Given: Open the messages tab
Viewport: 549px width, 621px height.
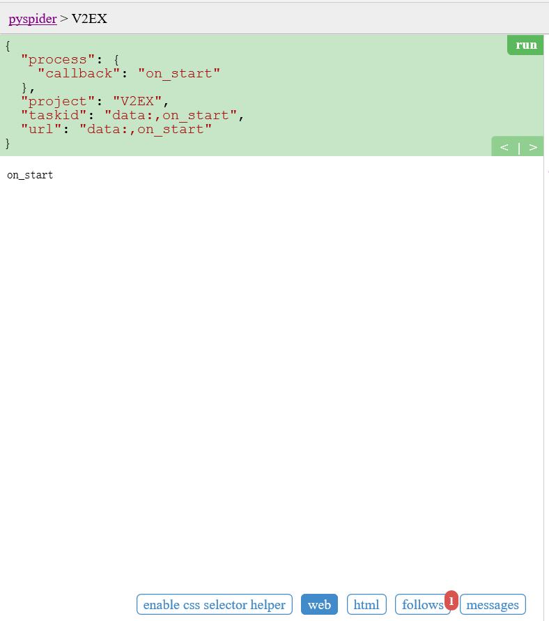Looking at the screenshot, I should pos(493,605).
